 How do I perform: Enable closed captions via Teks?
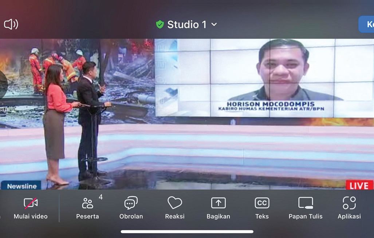tap(262, 208)
